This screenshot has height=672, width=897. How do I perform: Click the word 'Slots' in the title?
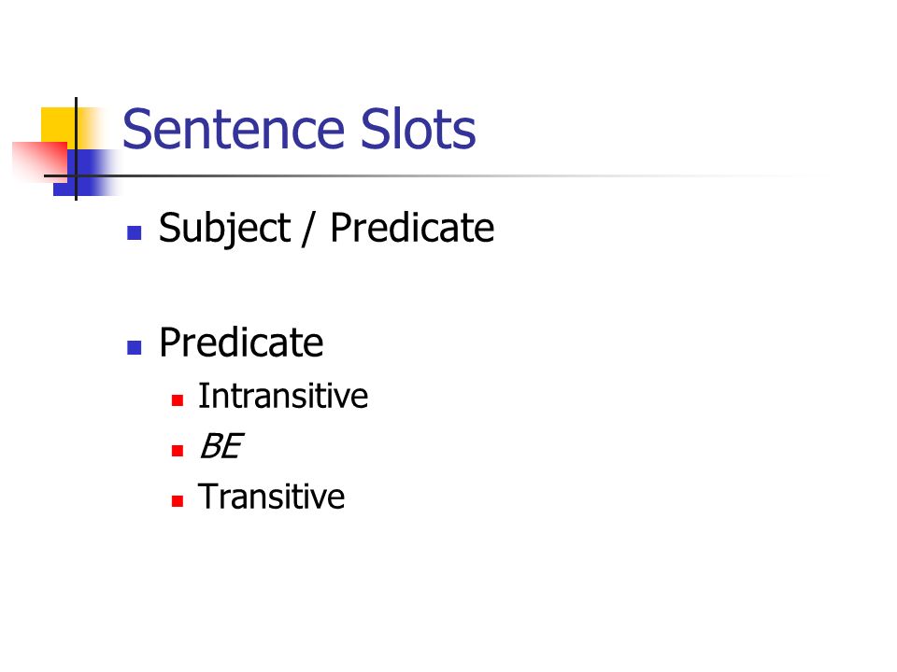(419, 129)
